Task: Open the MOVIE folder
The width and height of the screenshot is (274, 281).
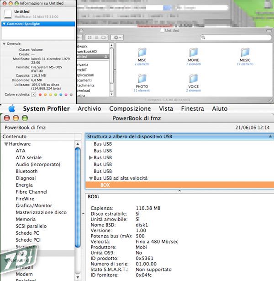Action: 193,53
